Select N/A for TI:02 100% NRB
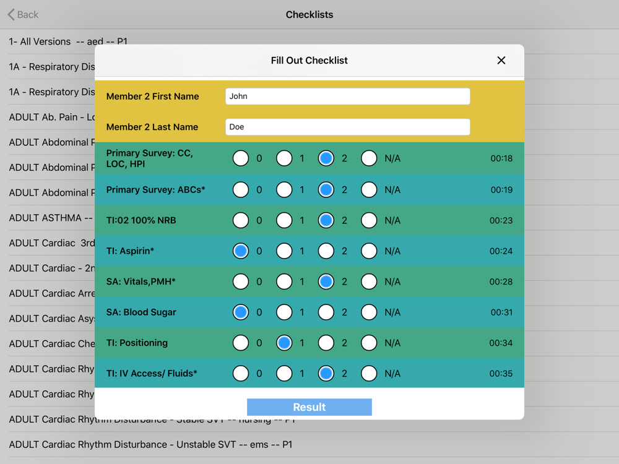The width and height of the screenshot is (619, 464). pyautogui.click(x=369, y=220)
